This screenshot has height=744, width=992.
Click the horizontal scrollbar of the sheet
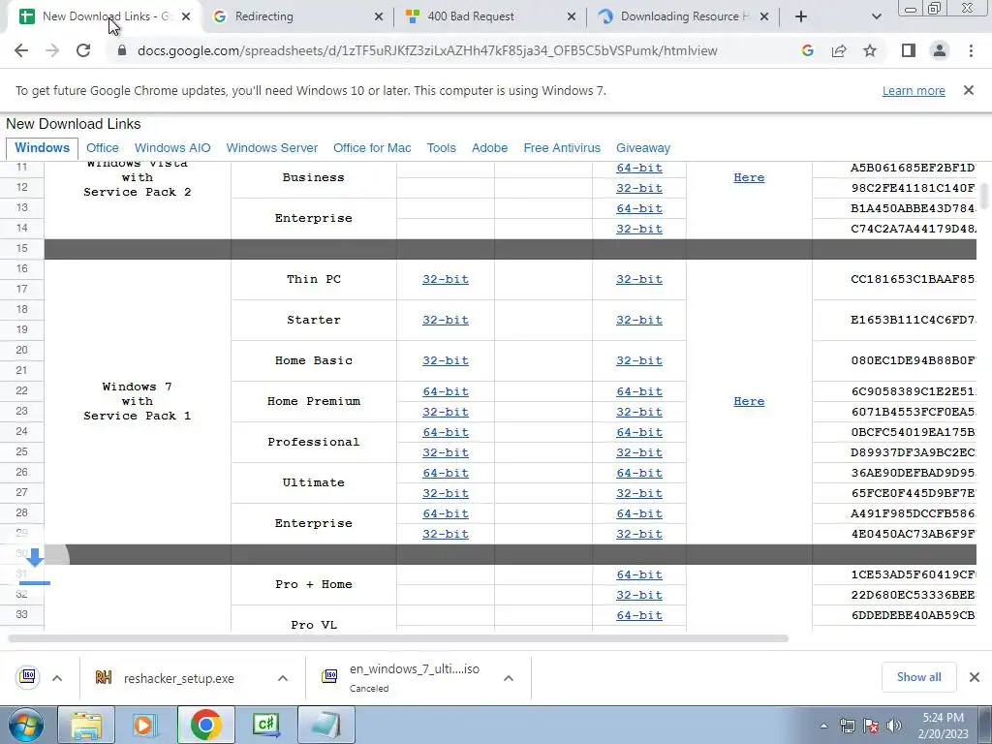(398, 638)
